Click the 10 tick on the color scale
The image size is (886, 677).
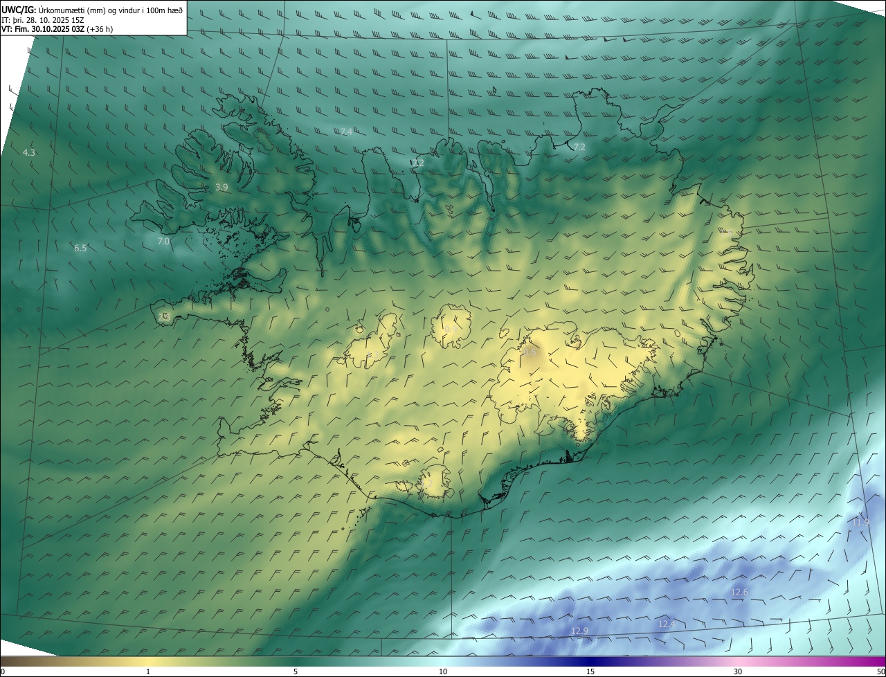(443, 671)
